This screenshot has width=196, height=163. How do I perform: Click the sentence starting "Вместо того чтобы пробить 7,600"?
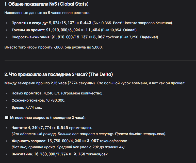(54, 47)
